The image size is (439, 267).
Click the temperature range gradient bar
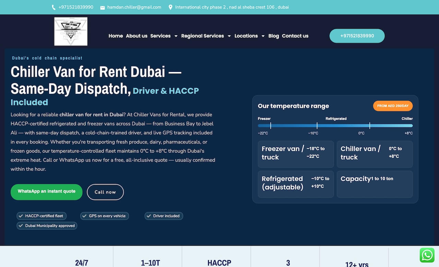(335, 126)
